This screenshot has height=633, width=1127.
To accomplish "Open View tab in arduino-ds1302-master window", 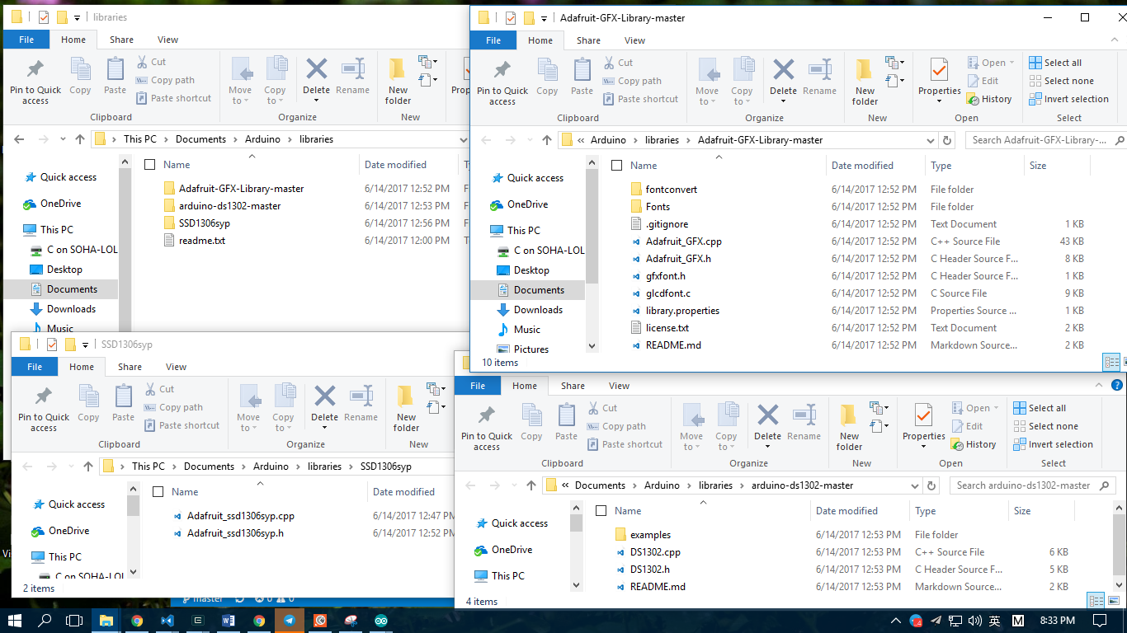I will pos(619,386).
